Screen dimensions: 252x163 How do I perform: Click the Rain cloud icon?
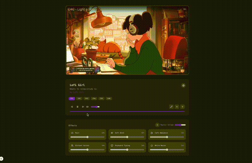pyautogui.click(x=72, y=133)
